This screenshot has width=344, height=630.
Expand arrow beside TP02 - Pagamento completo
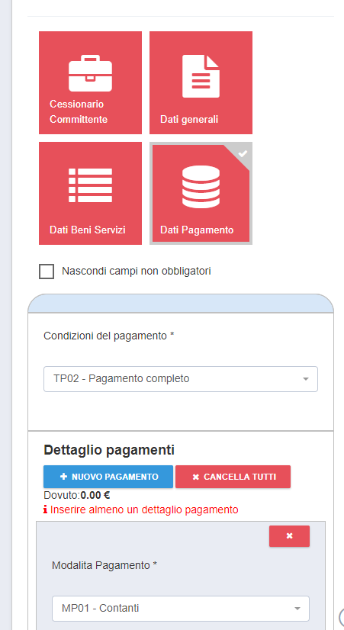click(x=305, y=379)
